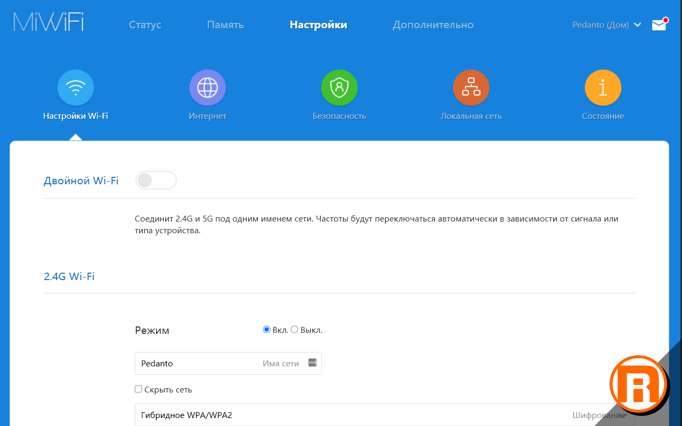
Task: Open the Local network icon
Action: point(471,88)
